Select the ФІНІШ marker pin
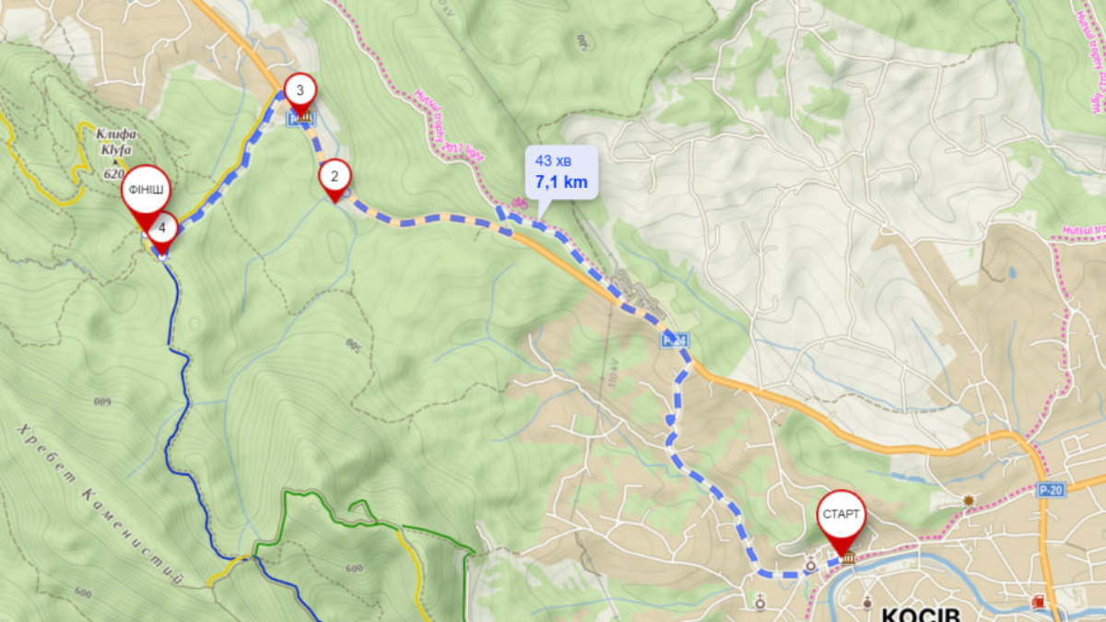1106x622 pixels. [x=146, y=195]
